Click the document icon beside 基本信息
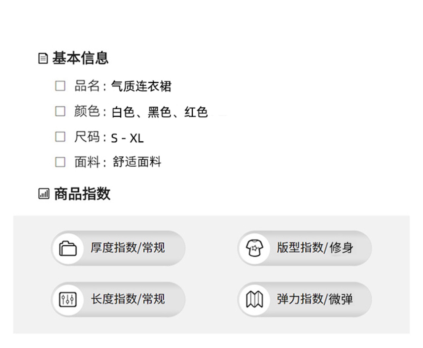This screenshot has height=348, width=423. coord(43,59)
